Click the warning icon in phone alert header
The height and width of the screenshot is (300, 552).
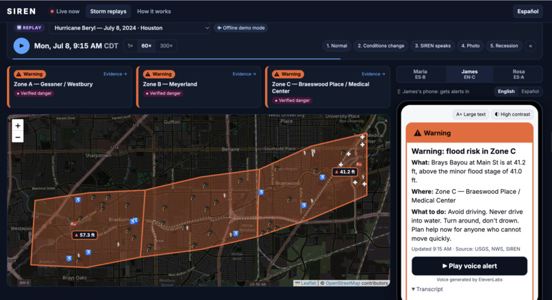click(417, 133)
